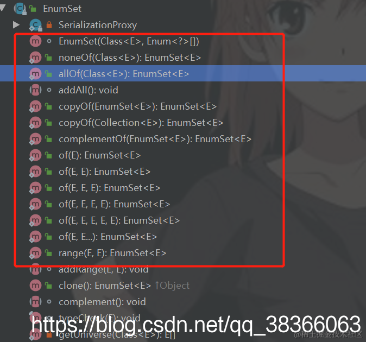Select the EnumSet constructor method icon

[x=35, y=41]
